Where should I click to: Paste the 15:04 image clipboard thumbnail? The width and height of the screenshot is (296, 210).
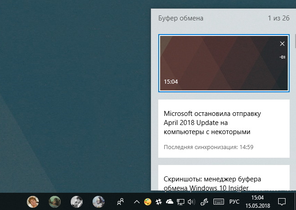223,63
